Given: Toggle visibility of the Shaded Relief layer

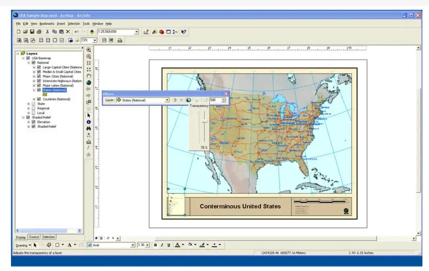Looking at the screenshot, I should pyautogui.click(x=28, y=117).
